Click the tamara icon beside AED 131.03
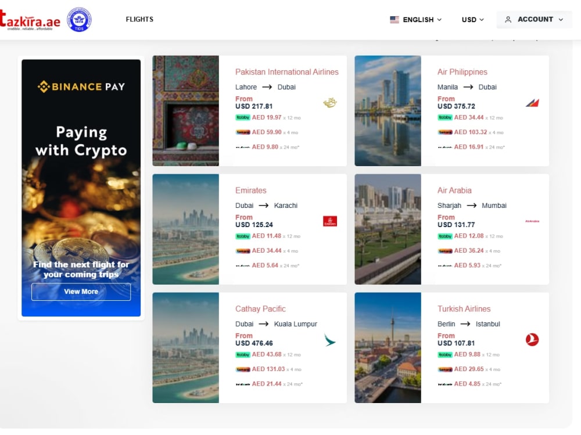581x435 pixels. coord(243,369)
